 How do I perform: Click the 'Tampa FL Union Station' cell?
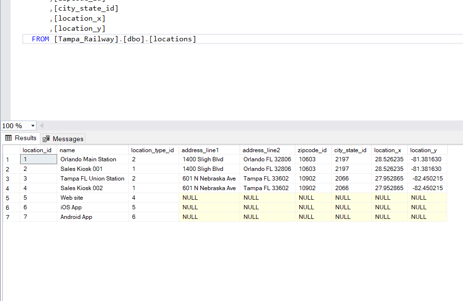tap(92, 179)
